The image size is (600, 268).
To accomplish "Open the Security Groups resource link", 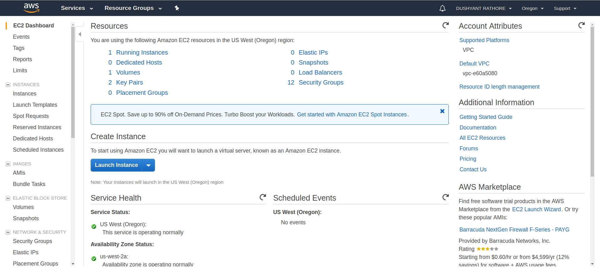I will (x=321, y=82).
